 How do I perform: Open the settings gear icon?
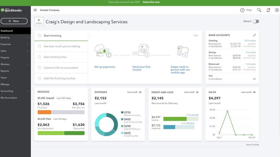point(277,10)
